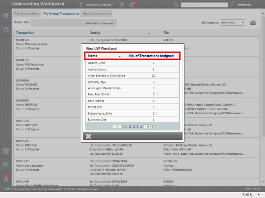Open the notifications bell with badge 2
This screenshot has width=265, height=198.
click(6, 179)
